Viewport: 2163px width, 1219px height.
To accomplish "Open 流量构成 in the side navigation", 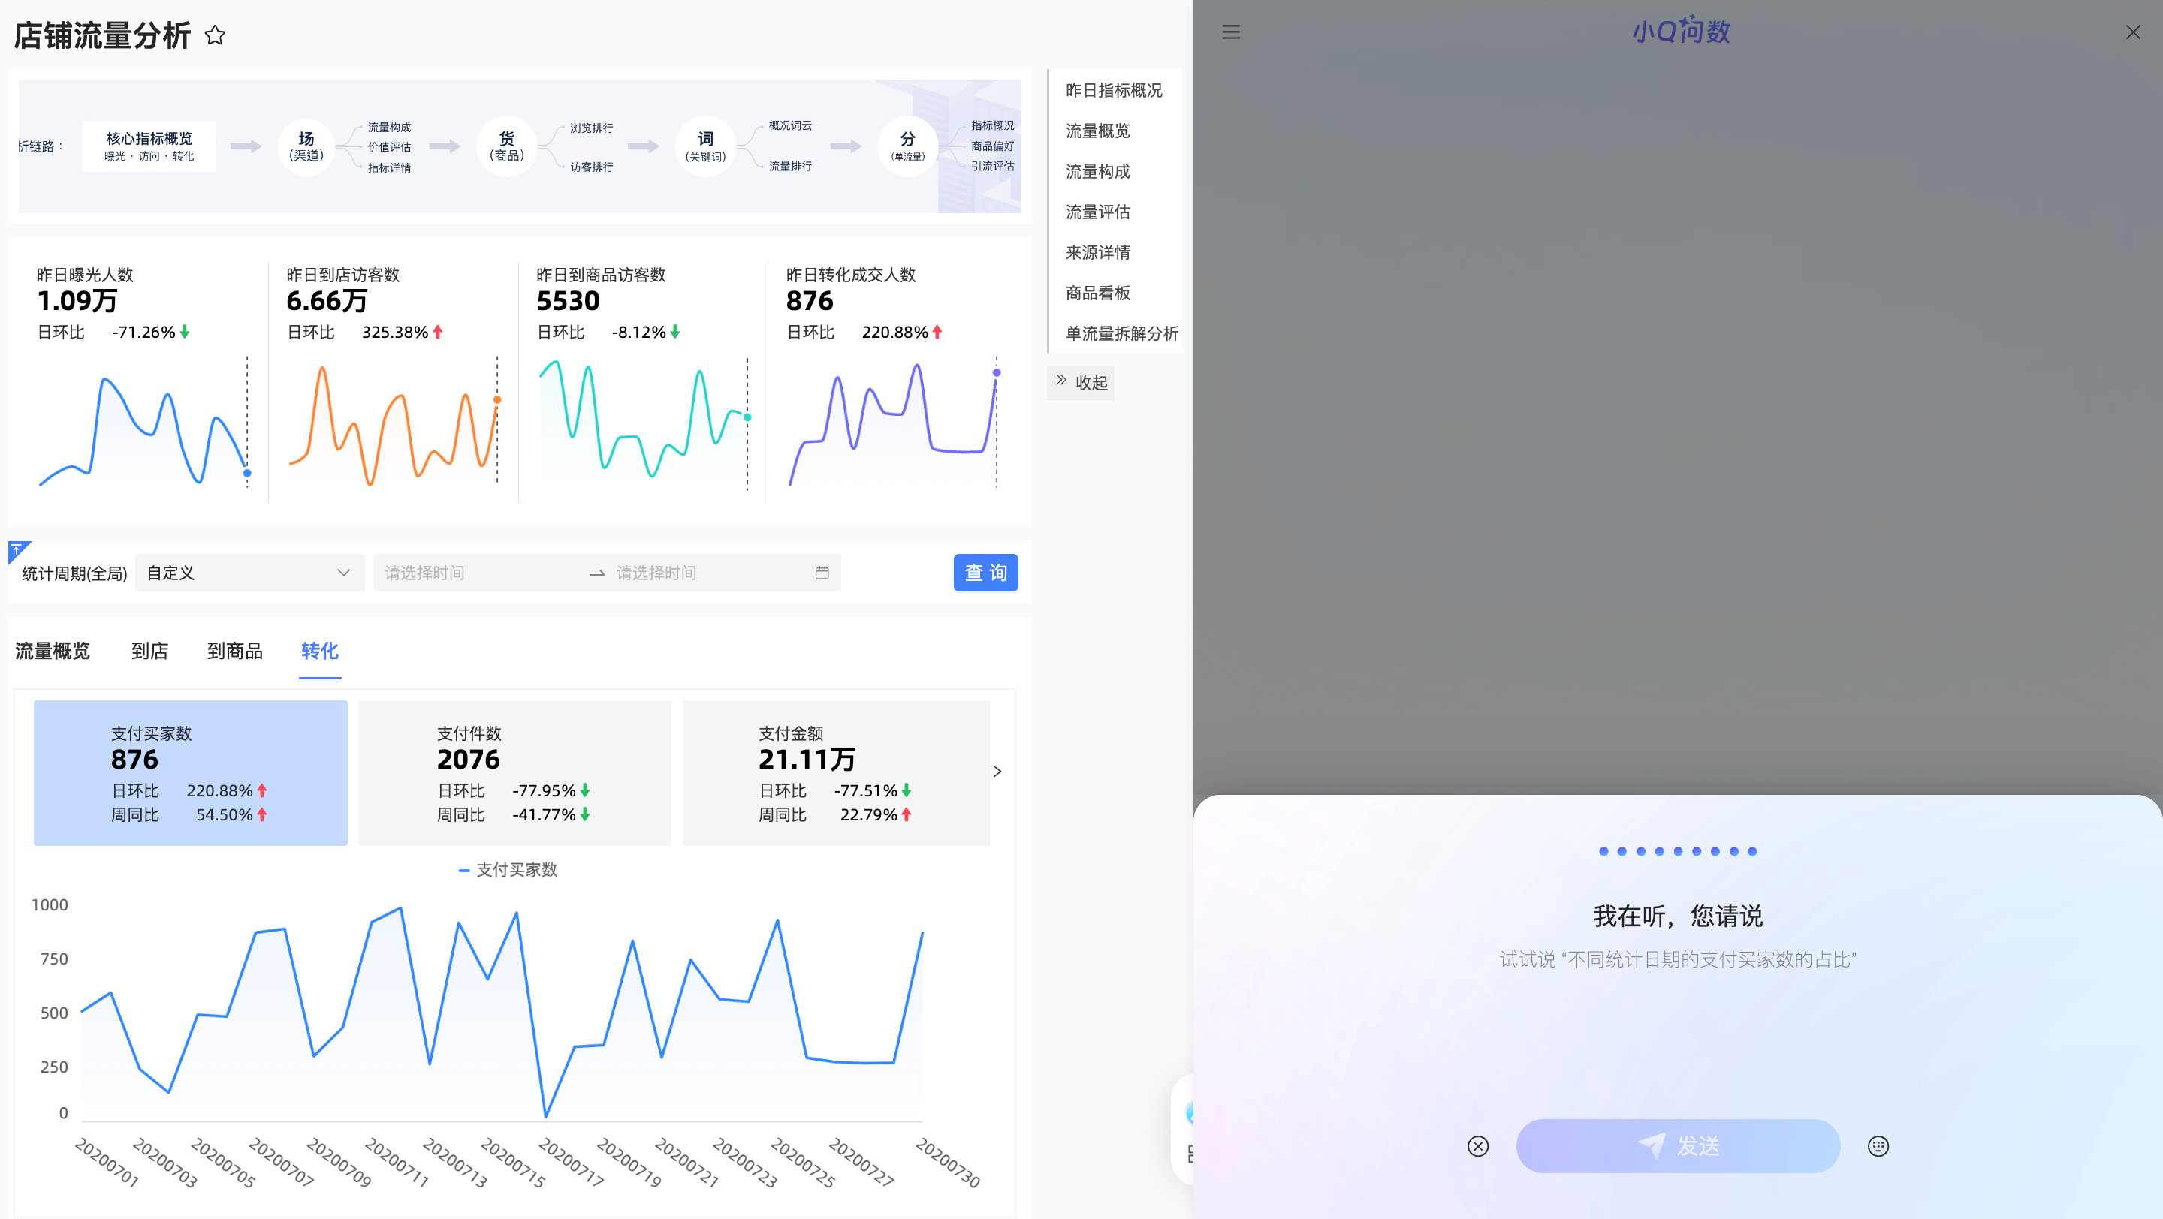I will click(x=1097, y=171).
